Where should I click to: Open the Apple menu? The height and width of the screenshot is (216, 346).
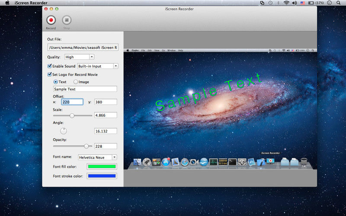(7, 3)
